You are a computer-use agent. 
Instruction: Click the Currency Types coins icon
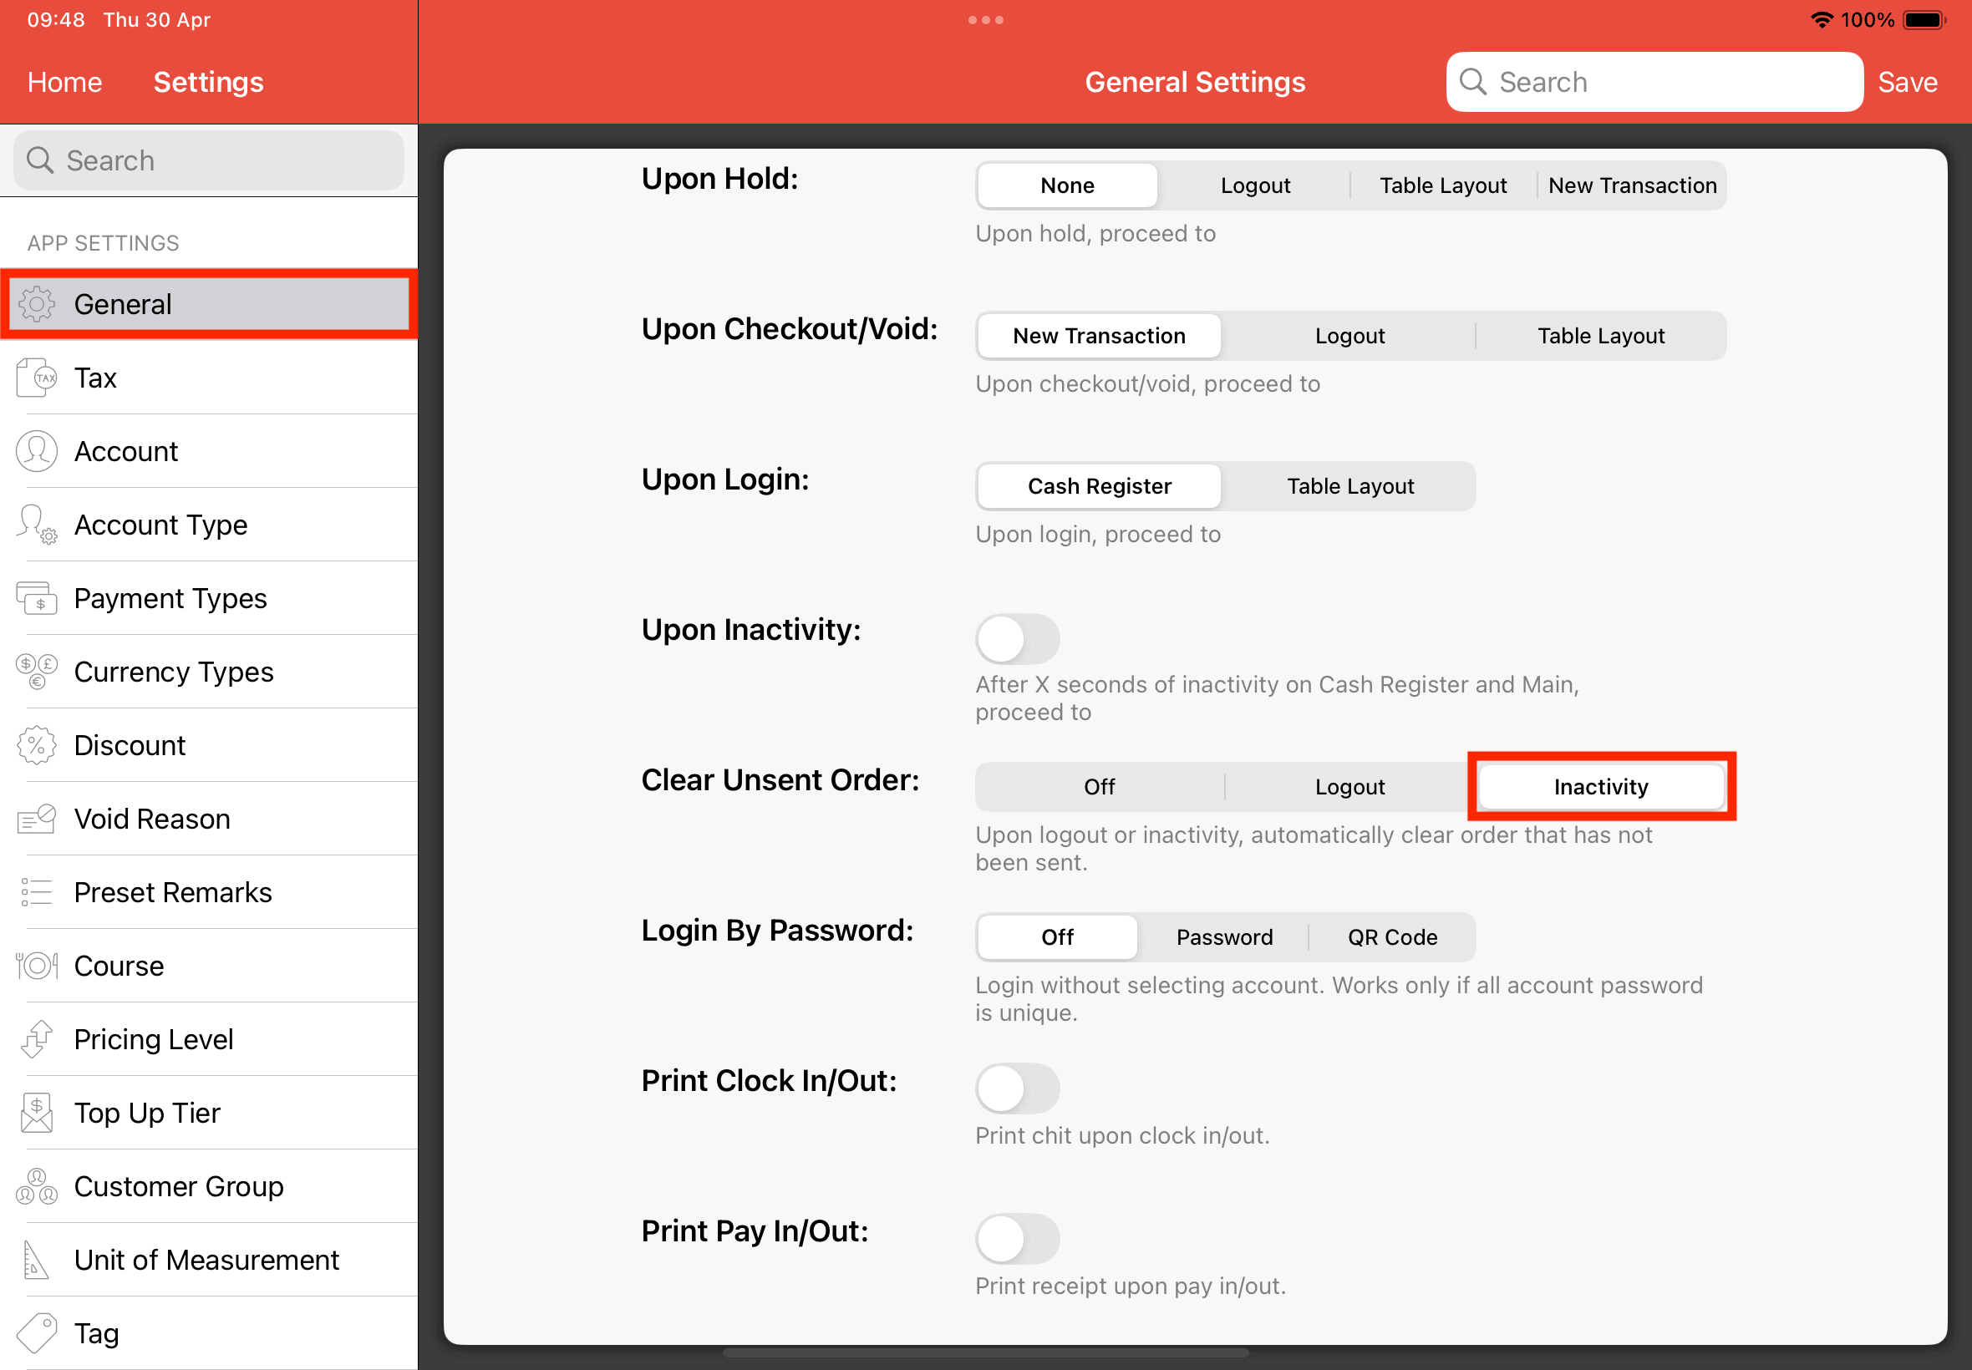[x=37, y=672]
